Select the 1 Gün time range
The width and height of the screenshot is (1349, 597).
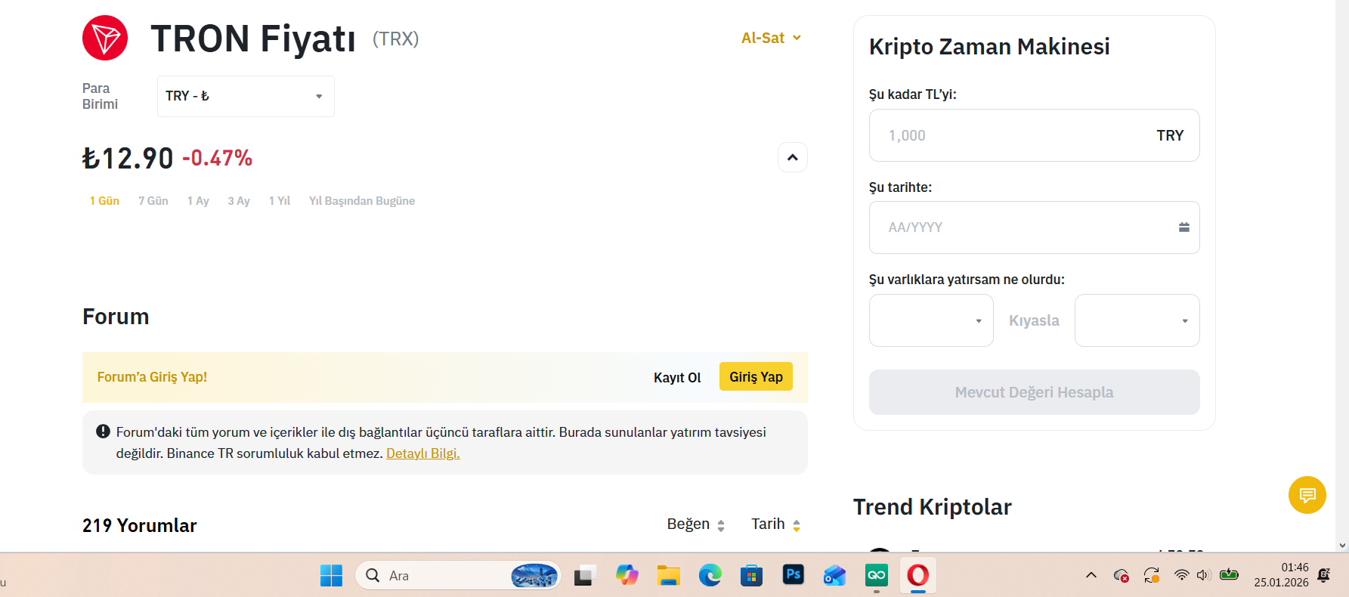(x=104, y=201)
